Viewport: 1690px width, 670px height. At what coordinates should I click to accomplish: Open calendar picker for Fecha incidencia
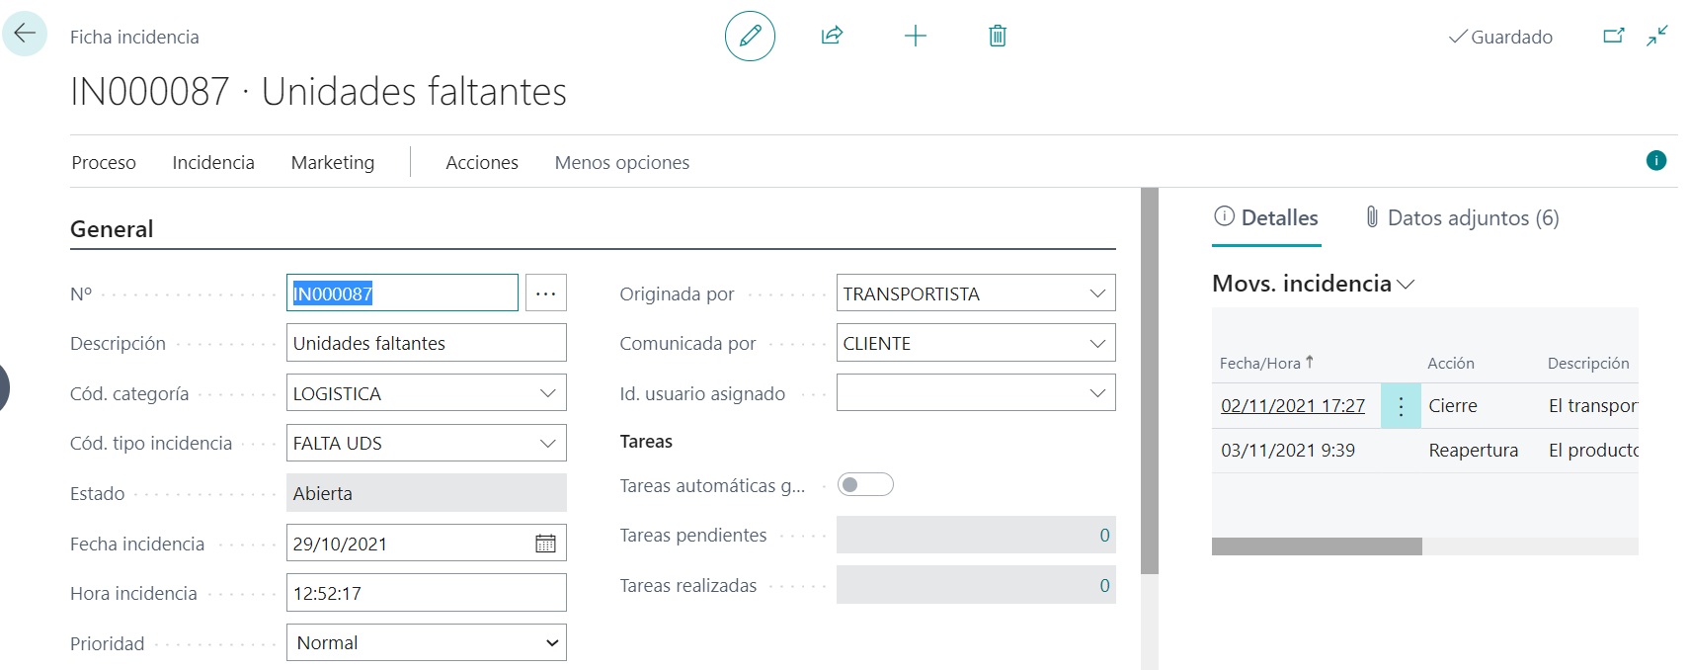(545, 544)
